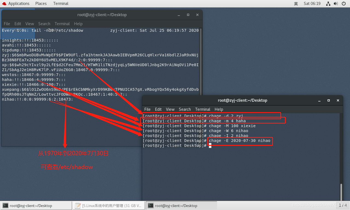The image size is (350, 210).
Task: Click the terminal icon of first taskbar entry
Action: pyautogui.click(x=5, y=206)
